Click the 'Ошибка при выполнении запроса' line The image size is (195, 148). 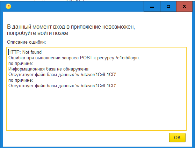click(74, 58)
